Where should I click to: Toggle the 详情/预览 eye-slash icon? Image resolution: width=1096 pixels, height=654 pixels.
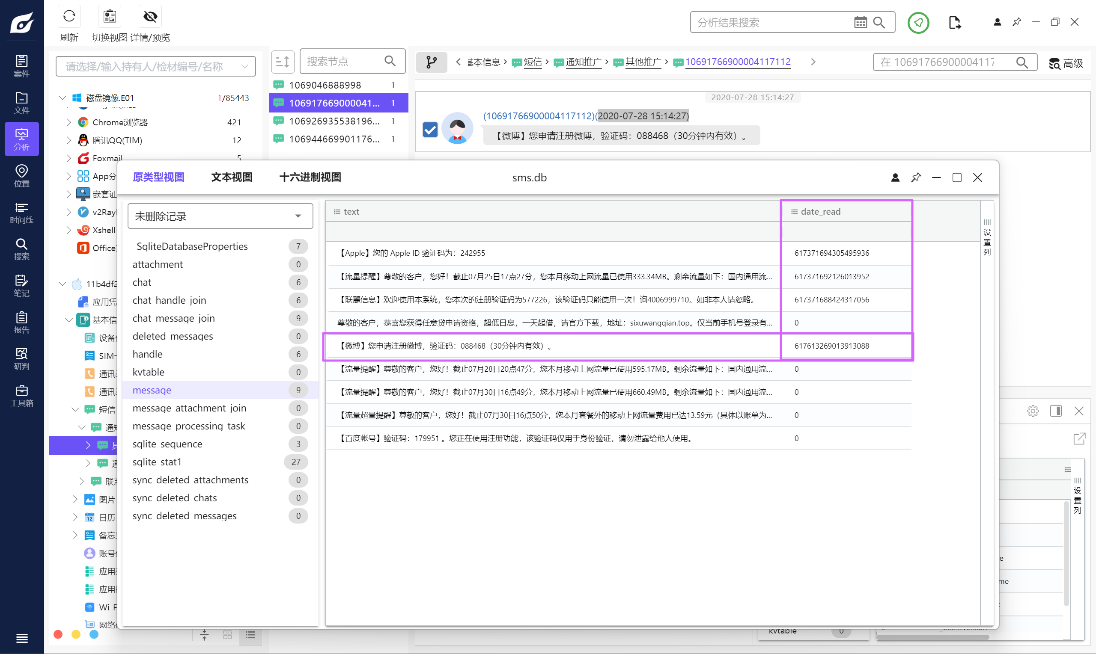click(x=150, y=17)
